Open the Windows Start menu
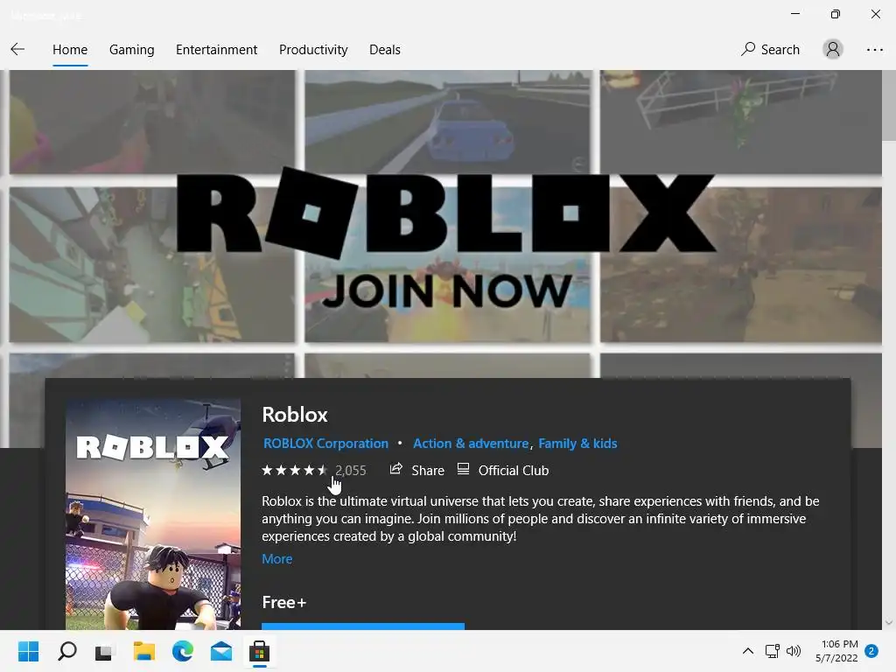This screenshot has width=896, height=672. (x=28, y=651)
